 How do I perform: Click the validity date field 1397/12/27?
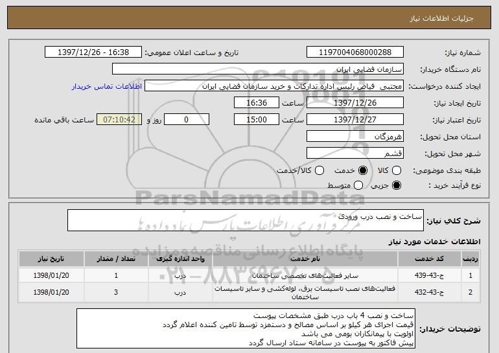[355, 120]
